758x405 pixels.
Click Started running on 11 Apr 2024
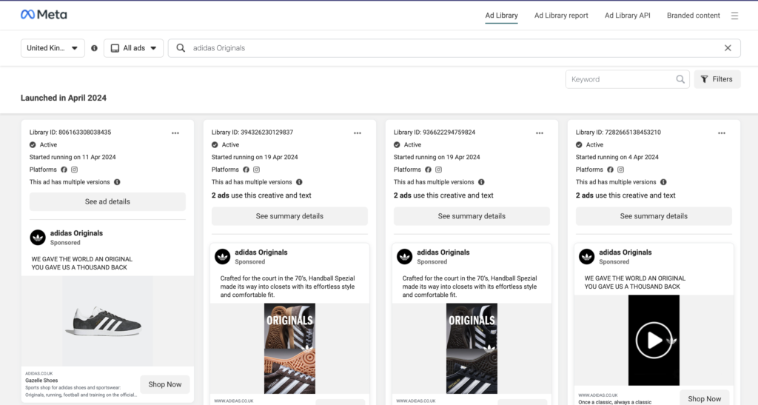pos(73,157)
